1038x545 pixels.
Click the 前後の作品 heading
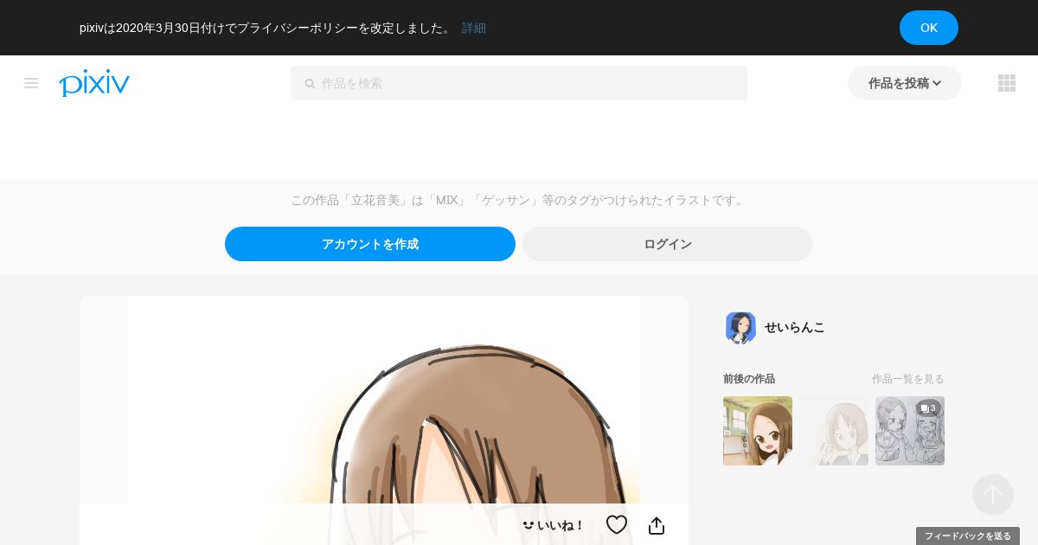[749, 379]
